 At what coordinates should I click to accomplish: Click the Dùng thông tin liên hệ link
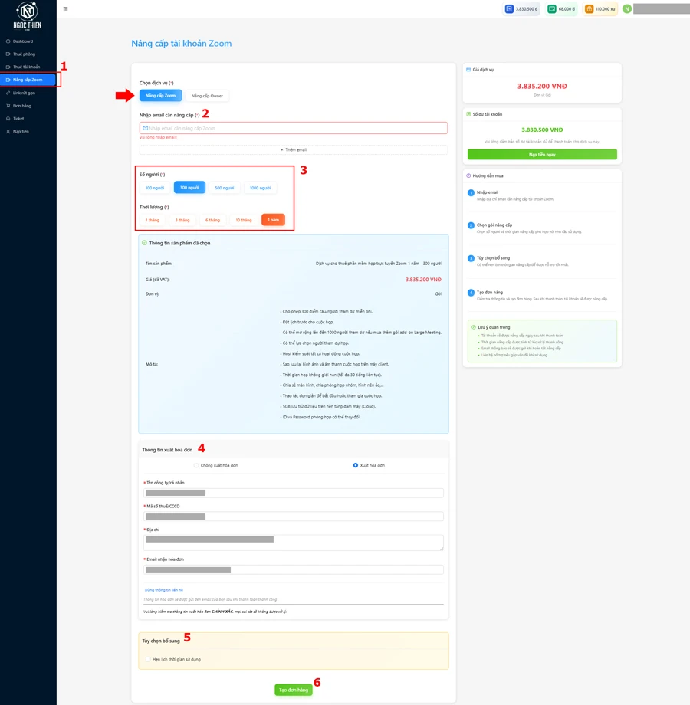[164, 590]
